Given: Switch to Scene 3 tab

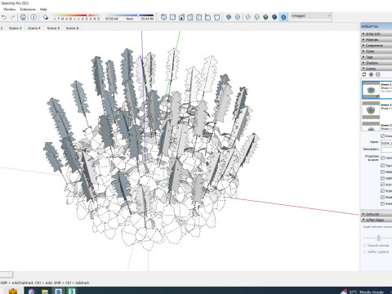Looking at the screenshot, I should (x=15, y=28).
